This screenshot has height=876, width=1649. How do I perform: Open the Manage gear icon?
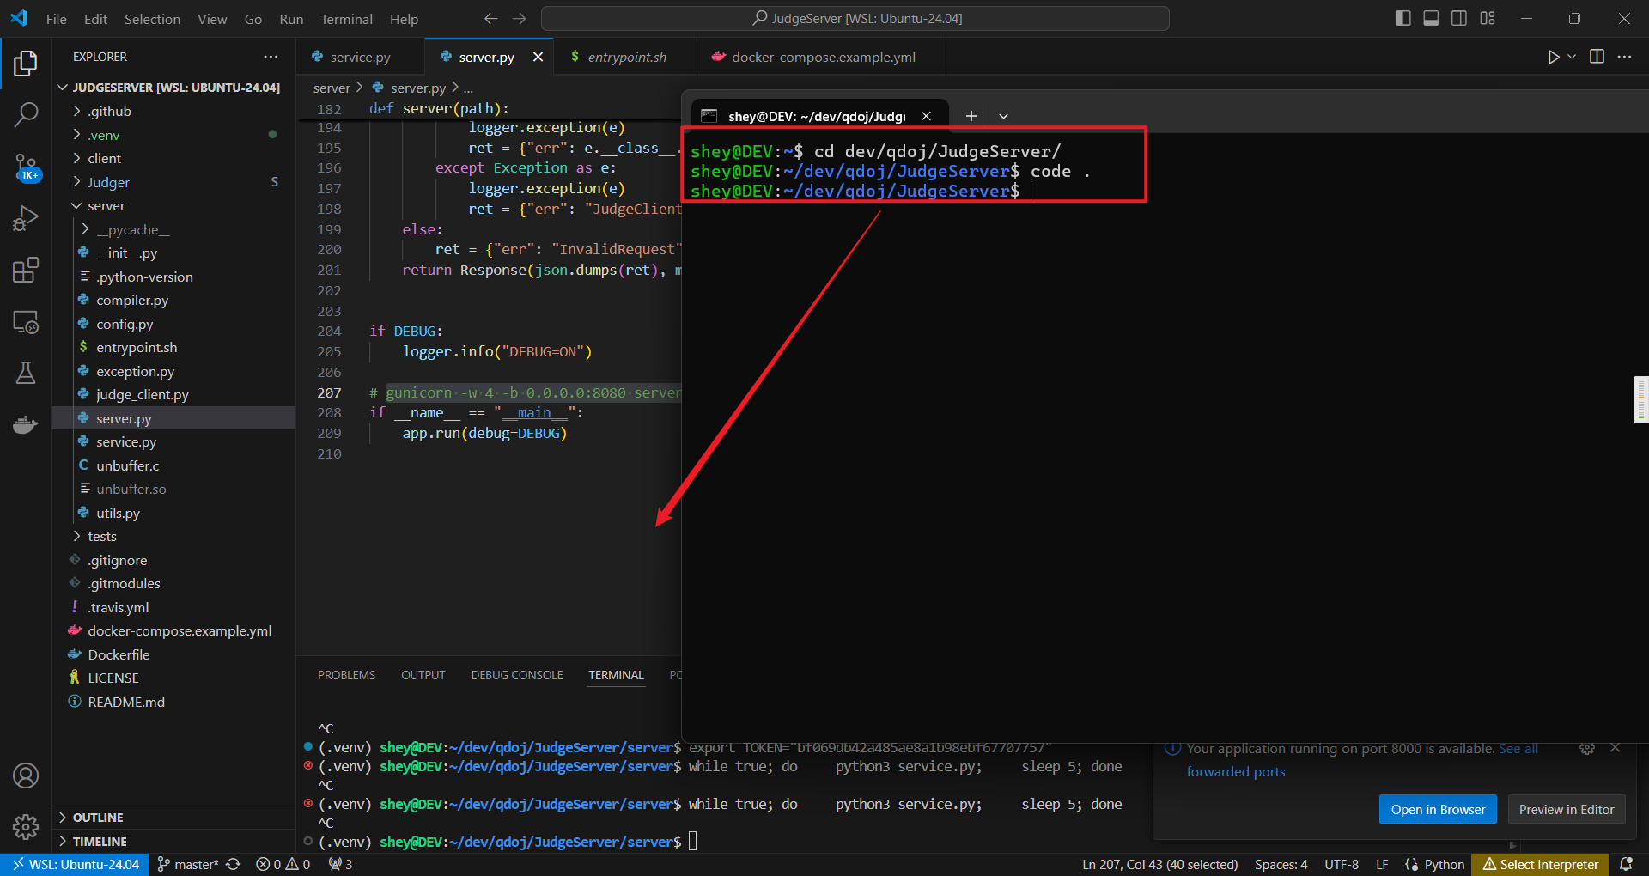pos(26,826)
